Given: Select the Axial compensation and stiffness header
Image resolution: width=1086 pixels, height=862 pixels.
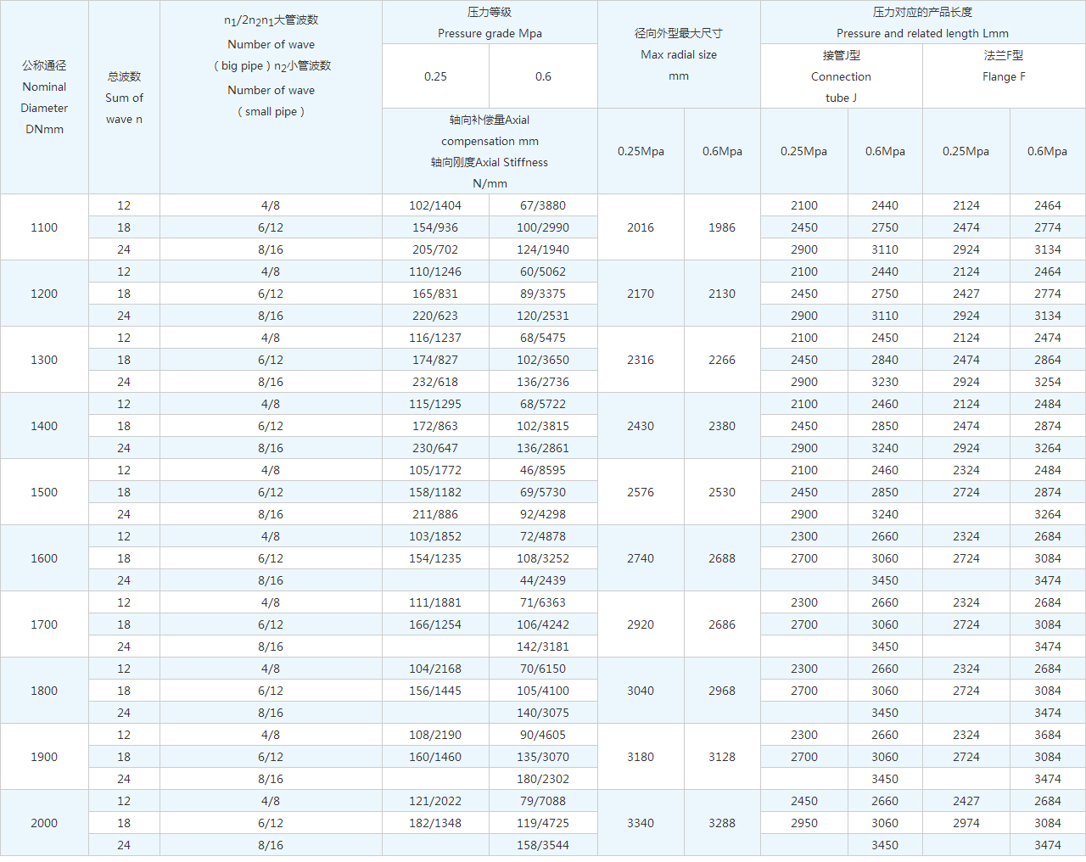Looking at the screenshot, I should click(490, 152).
